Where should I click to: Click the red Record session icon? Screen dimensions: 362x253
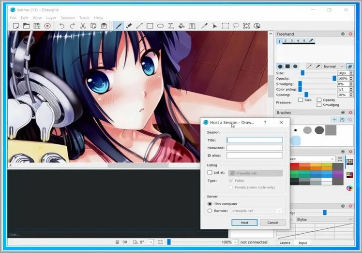tap(47, 26)
